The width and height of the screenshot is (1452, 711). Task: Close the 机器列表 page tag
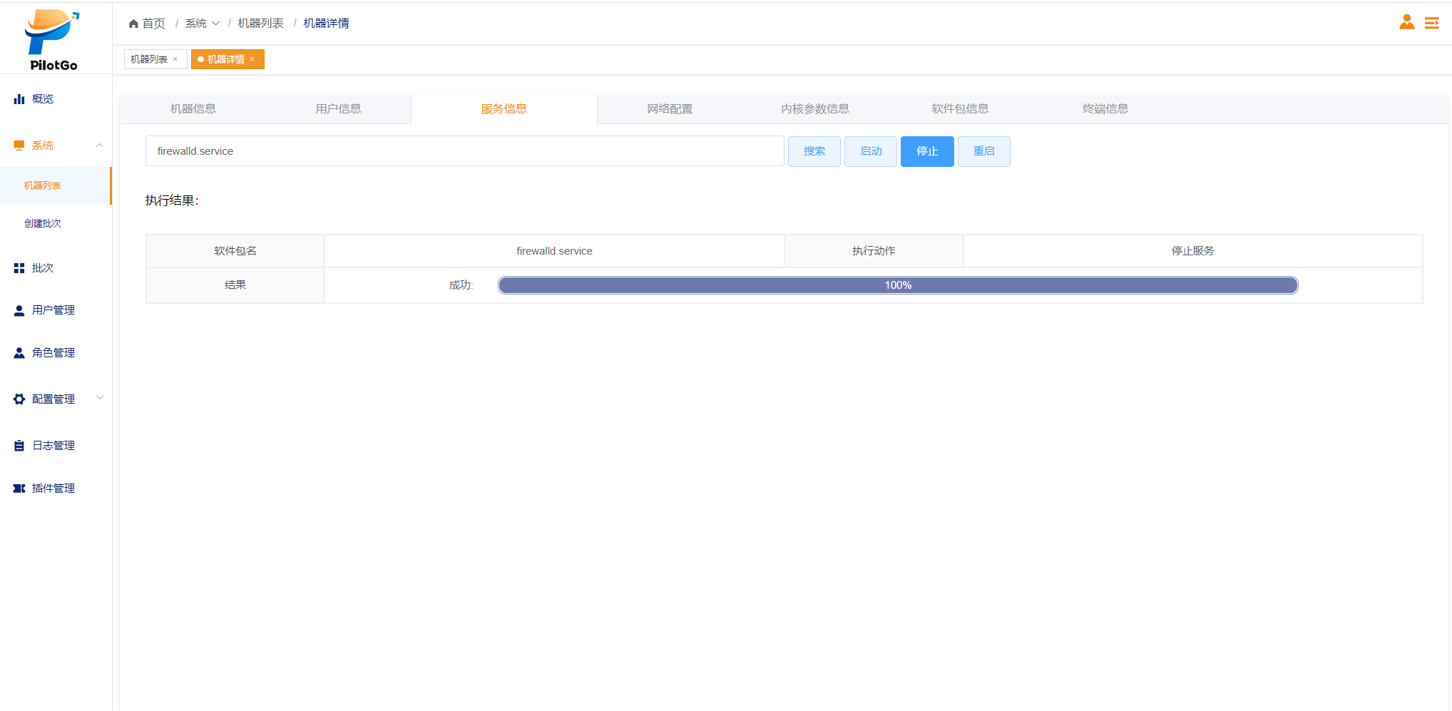coord(175,59)
